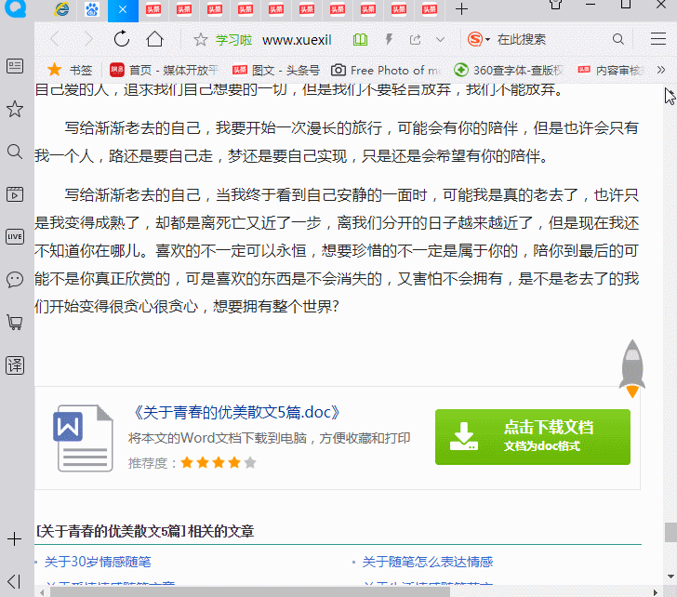Open article 关于随笔怎么表达情感

point(428,562)
